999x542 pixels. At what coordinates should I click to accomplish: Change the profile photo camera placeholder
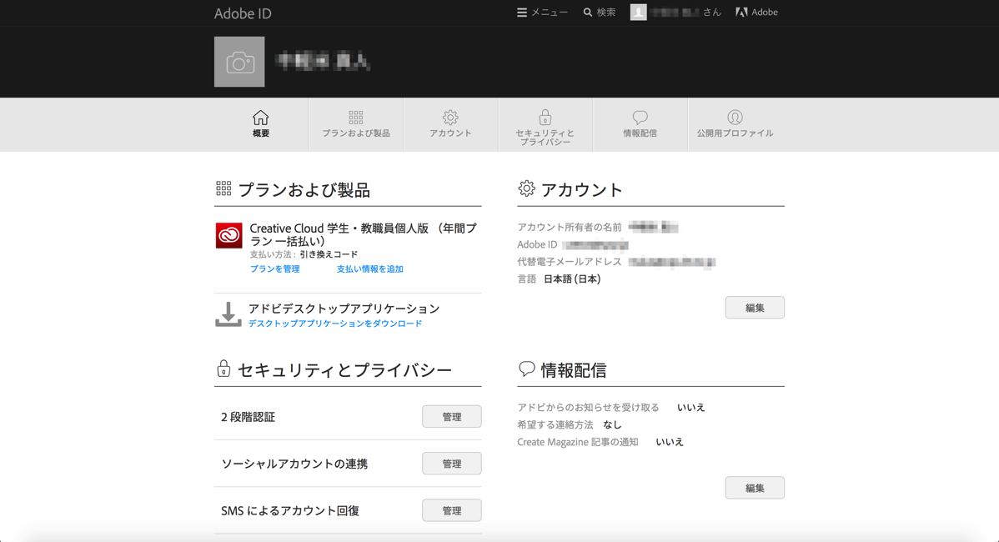tap(239, 62)
